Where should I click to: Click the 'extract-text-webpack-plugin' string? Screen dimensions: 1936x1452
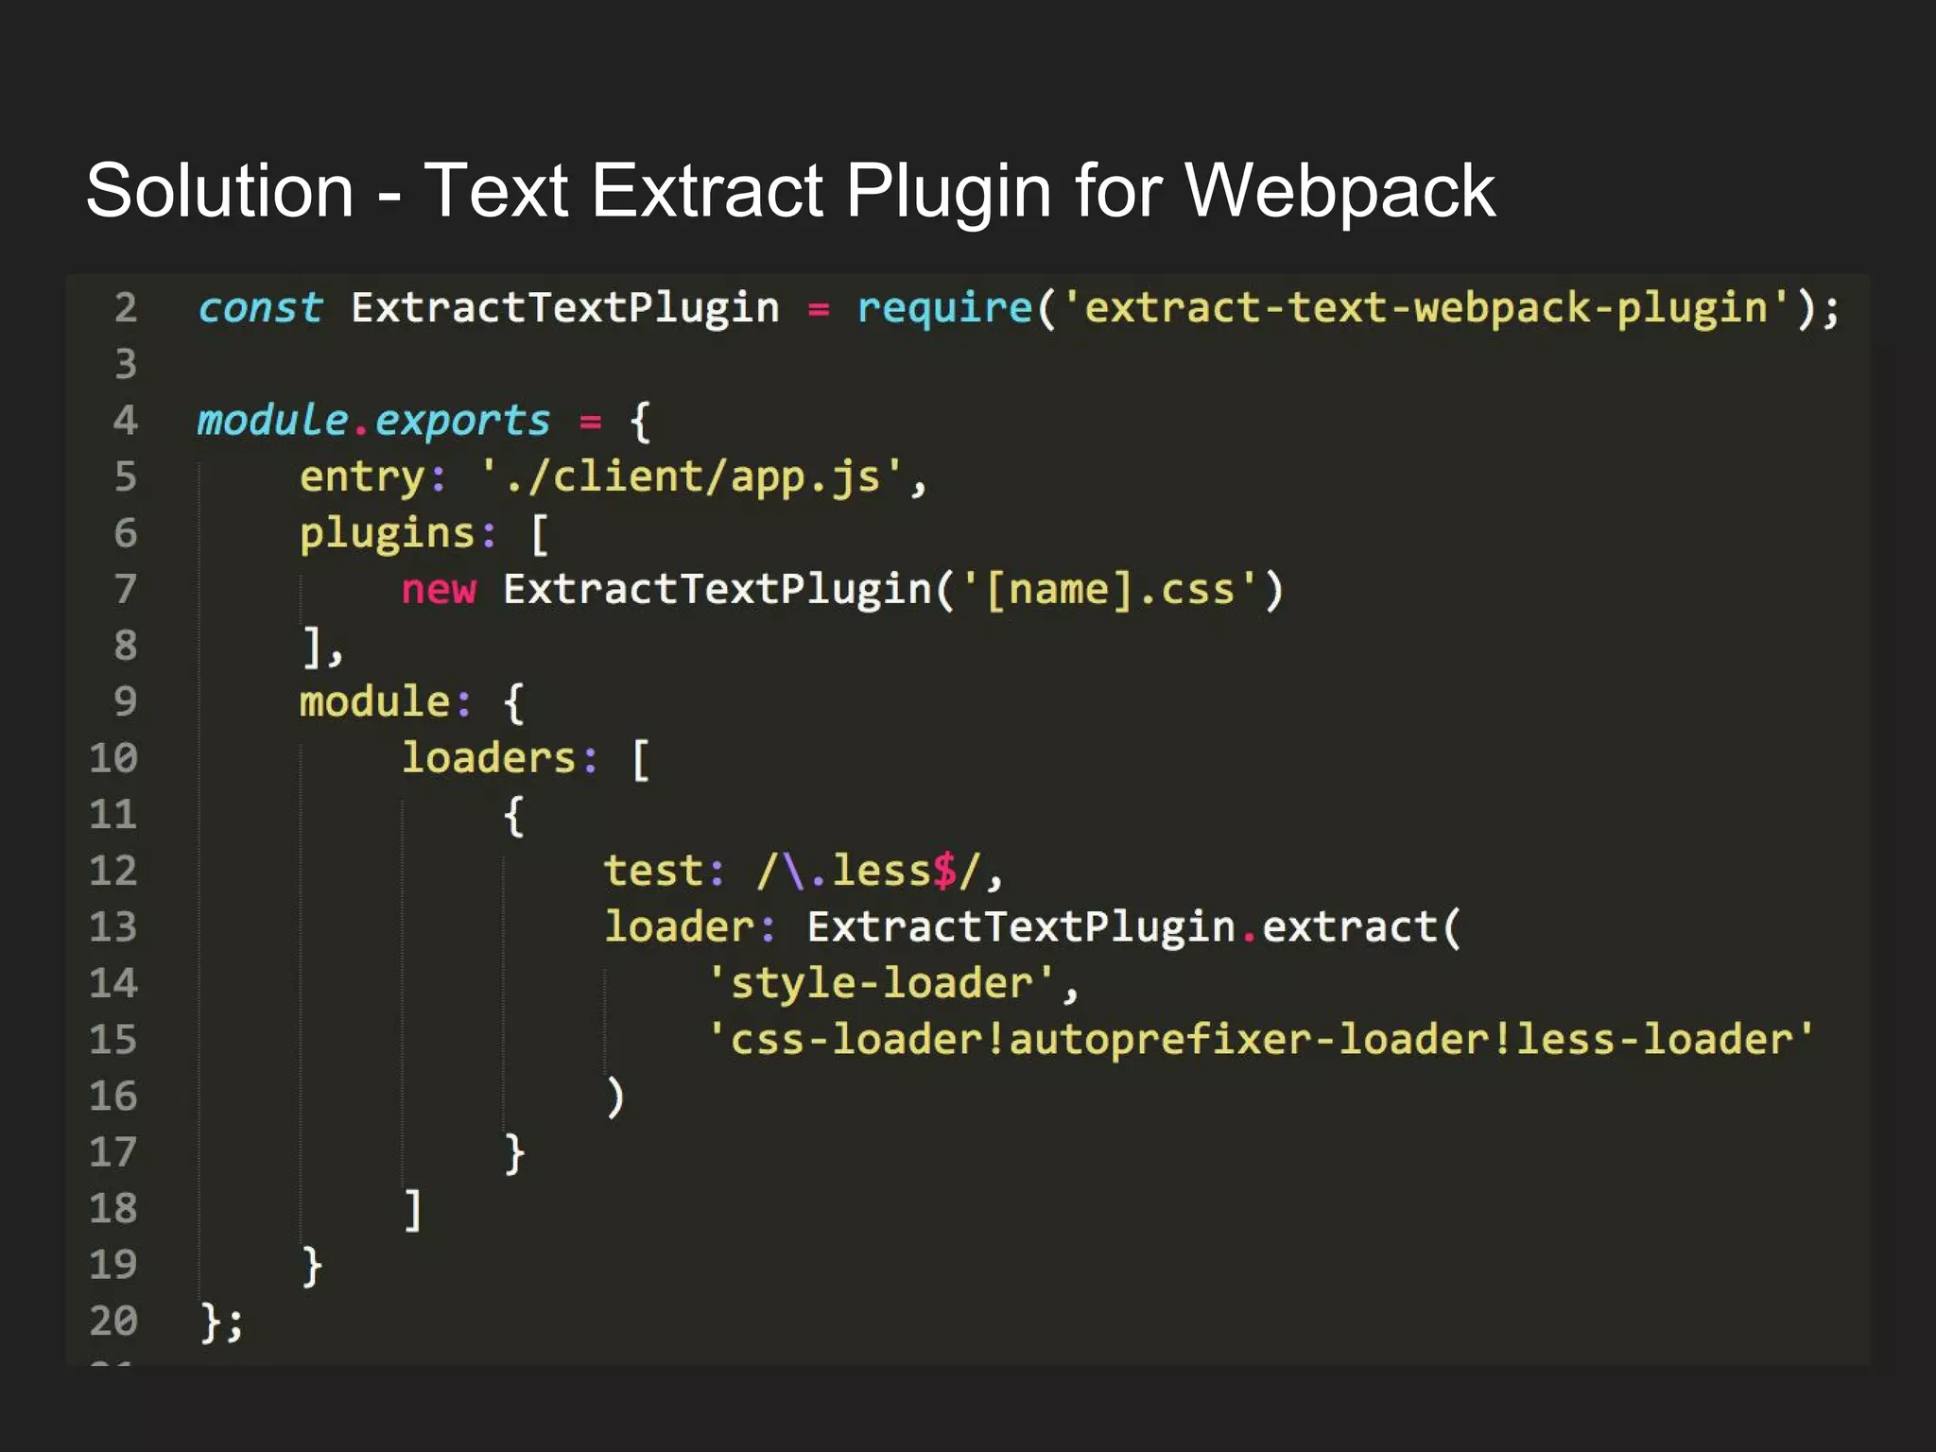1426,308
